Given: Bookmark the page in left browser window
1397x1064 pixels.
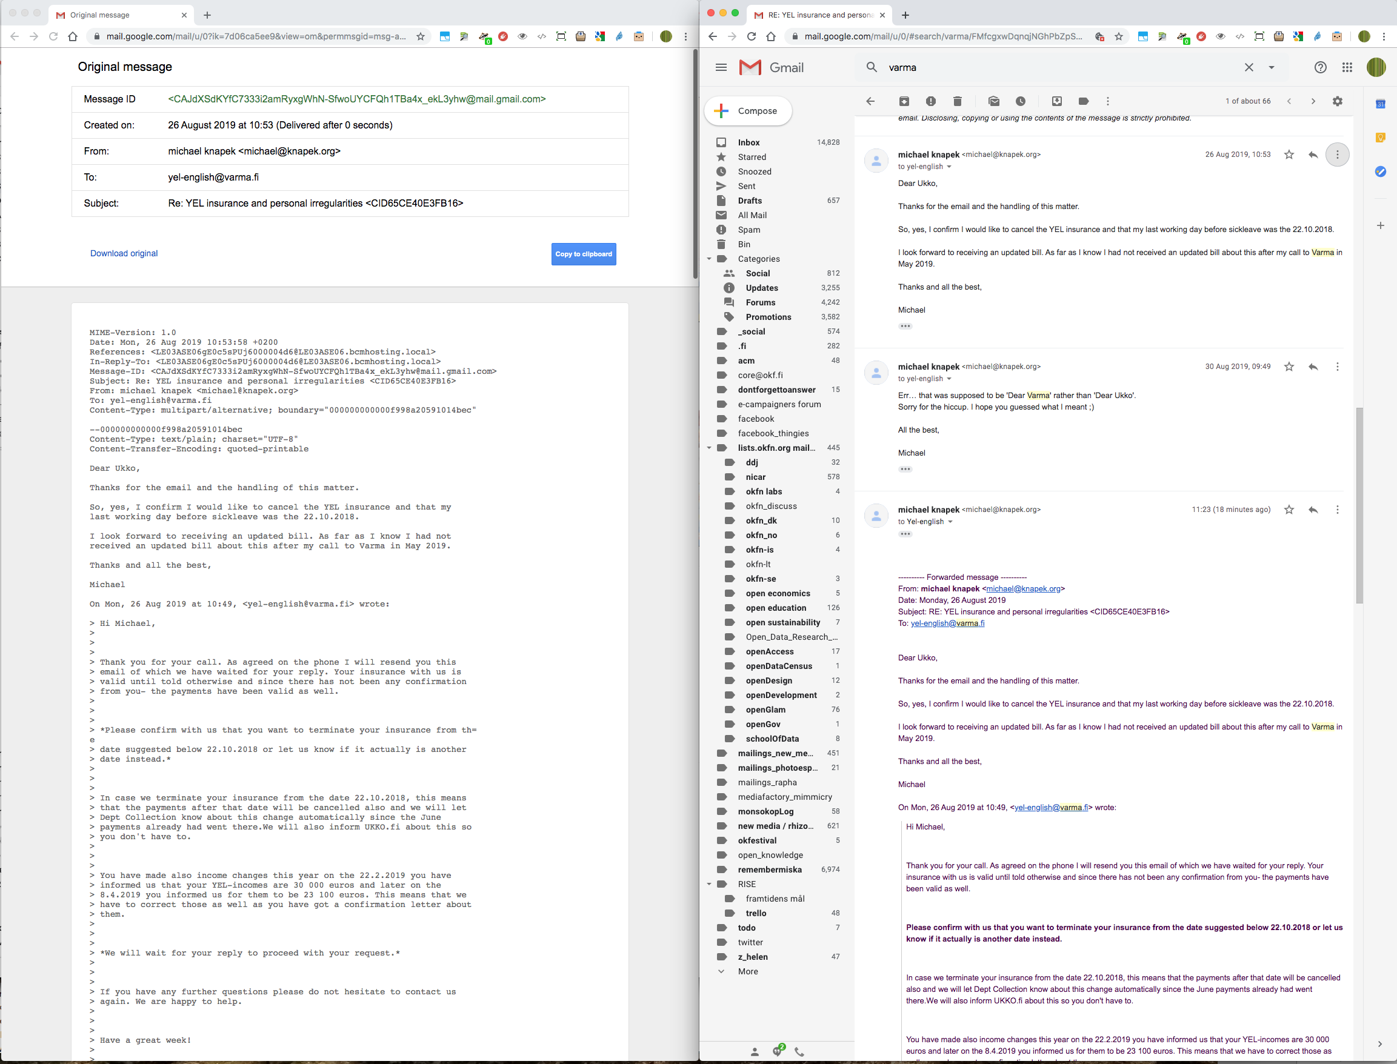Looking at the screenshot, I should 420,37.
